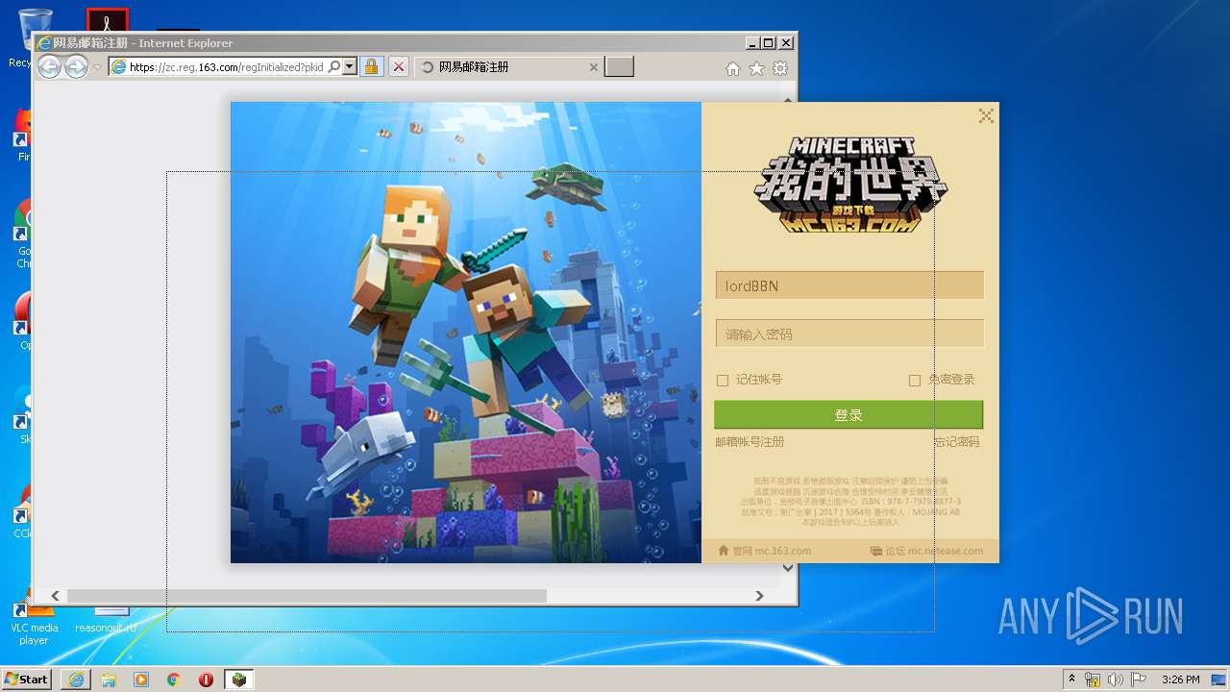Click the username field containing lordBBN
The image size is (1230, 692).
pos(849,285)
